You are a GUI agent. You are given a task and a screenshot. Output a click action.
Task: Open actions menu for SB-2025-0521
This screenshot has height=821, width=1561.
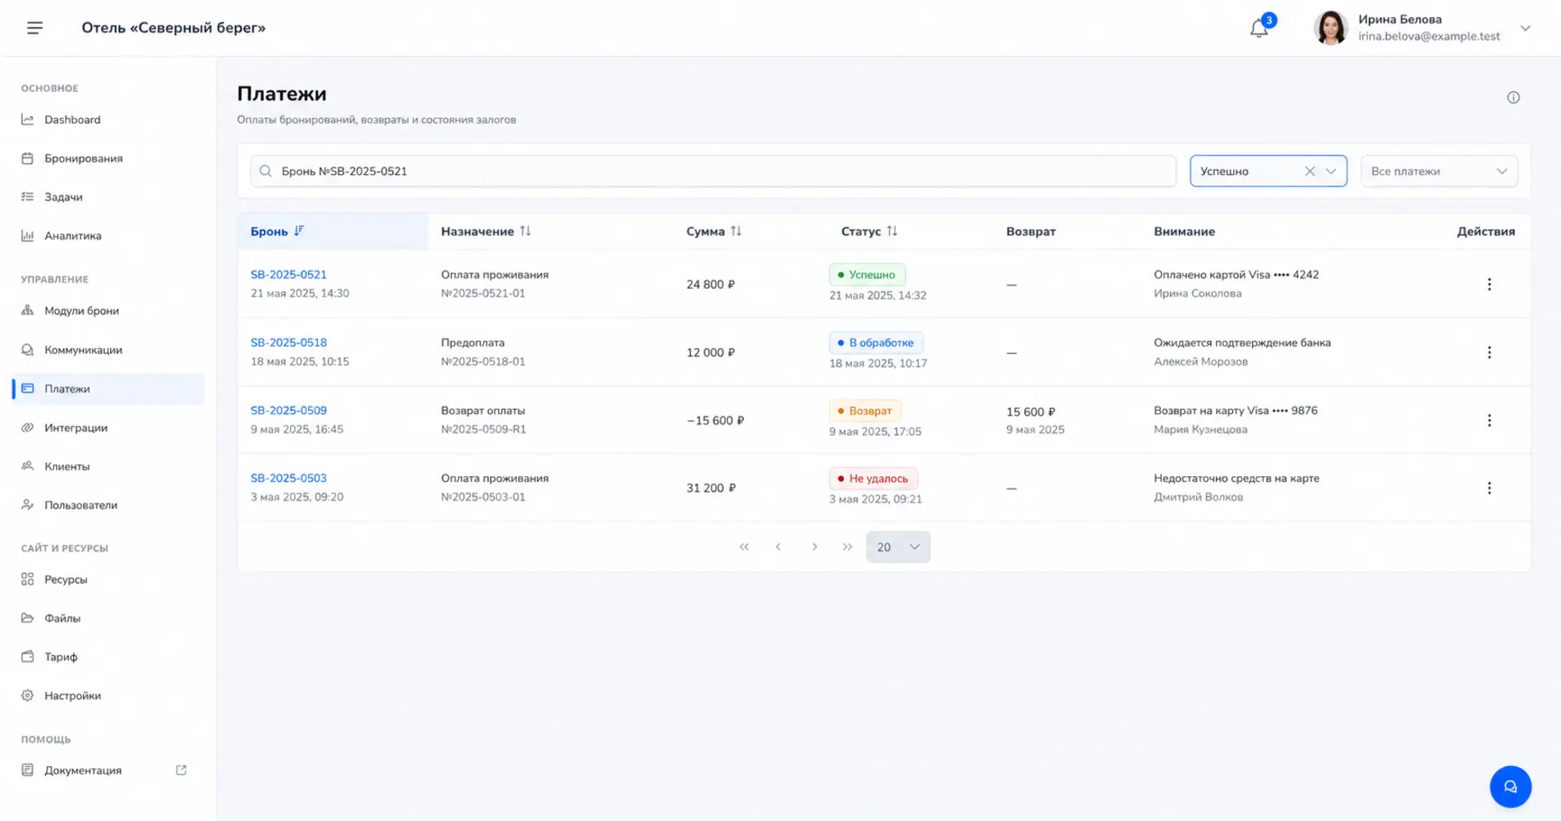tap(1489, 284)
